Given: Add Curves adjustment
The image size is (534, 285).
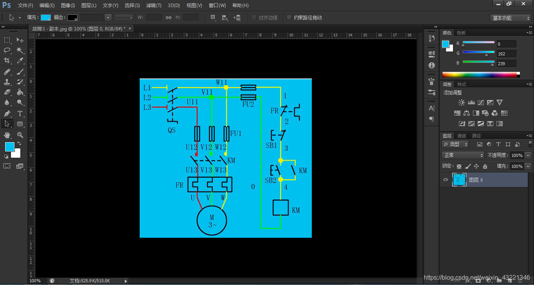Looking at the screenshot, I should [480, 102].
